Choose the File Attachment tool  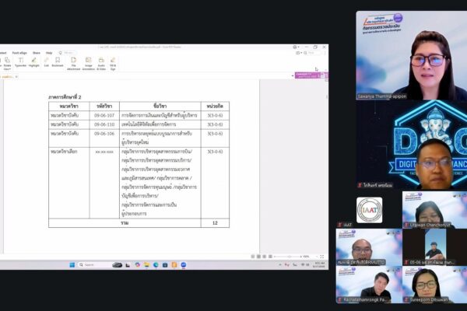(74, 64)
